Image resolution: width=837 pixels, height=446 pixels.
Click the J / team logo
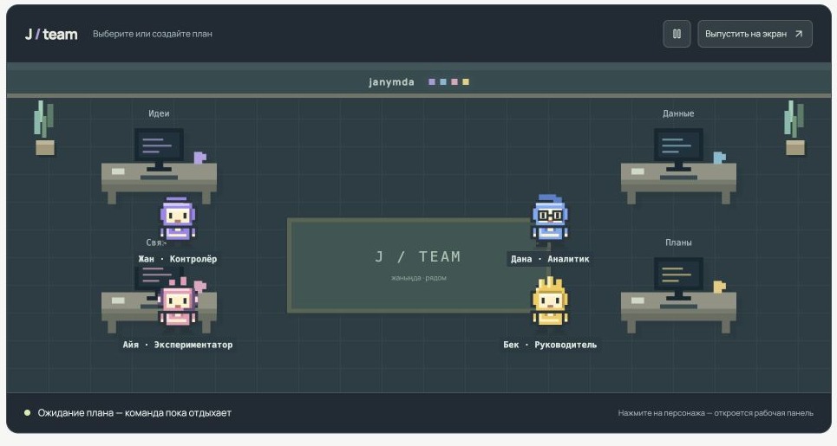[51, 34]
